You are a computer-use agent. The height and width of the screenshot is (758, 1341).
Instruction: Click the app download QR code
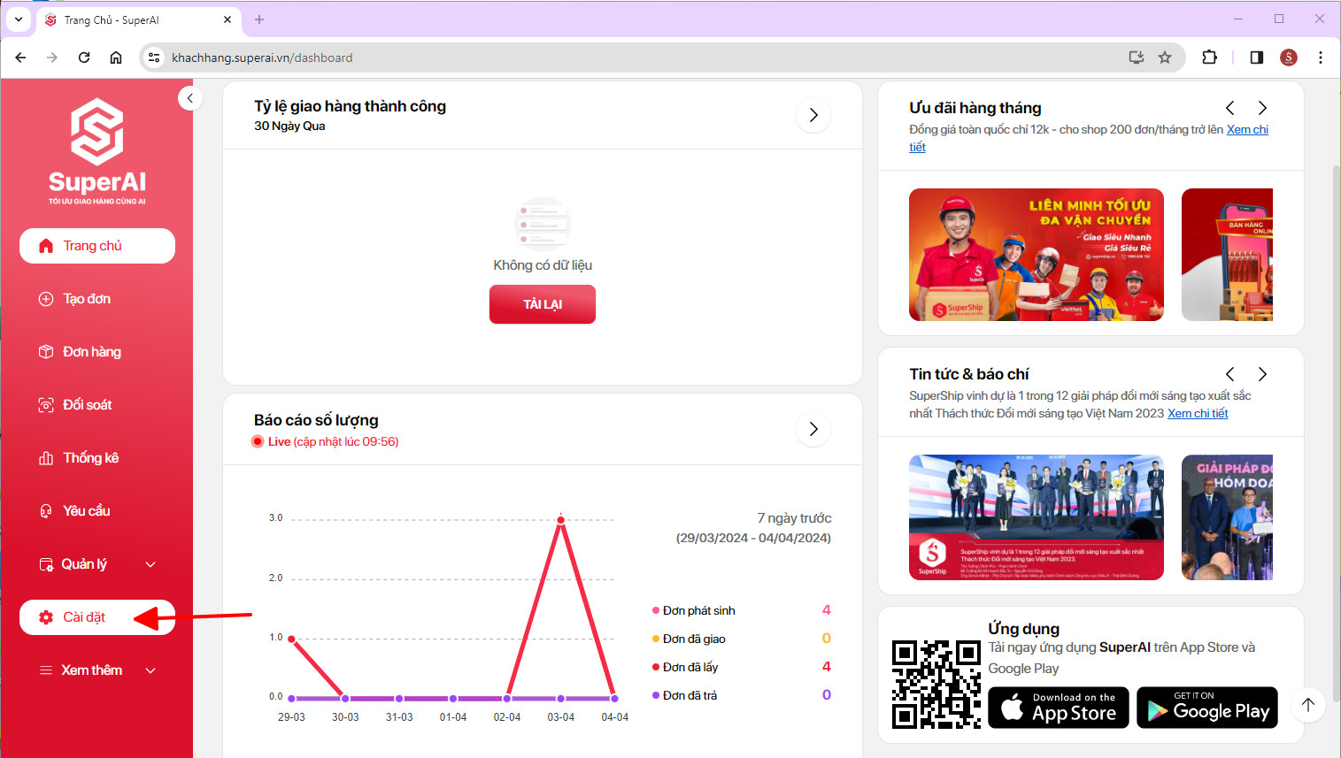(936, 684)
